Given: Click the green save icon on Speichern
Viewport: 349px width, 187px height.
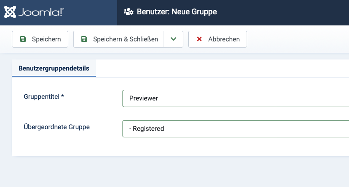Looking at the screenshot, I should [23, 39].
